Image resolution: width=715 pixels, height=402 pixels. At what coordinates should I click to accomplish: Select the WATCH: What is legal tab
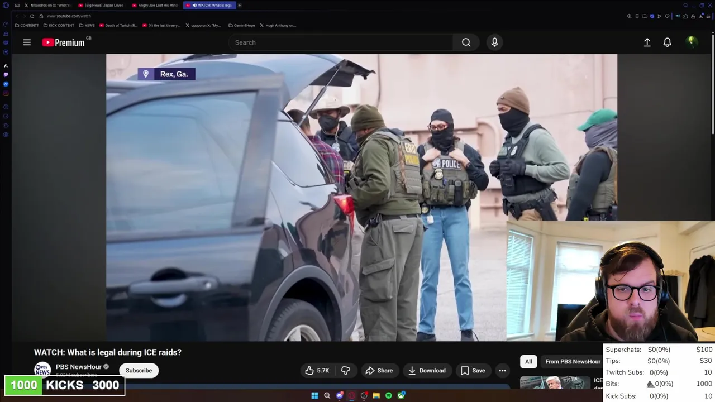coord(209,5)
